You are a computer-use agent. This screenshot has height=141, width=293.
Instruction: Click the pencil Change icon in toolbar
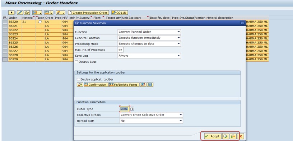click(20, 13)
